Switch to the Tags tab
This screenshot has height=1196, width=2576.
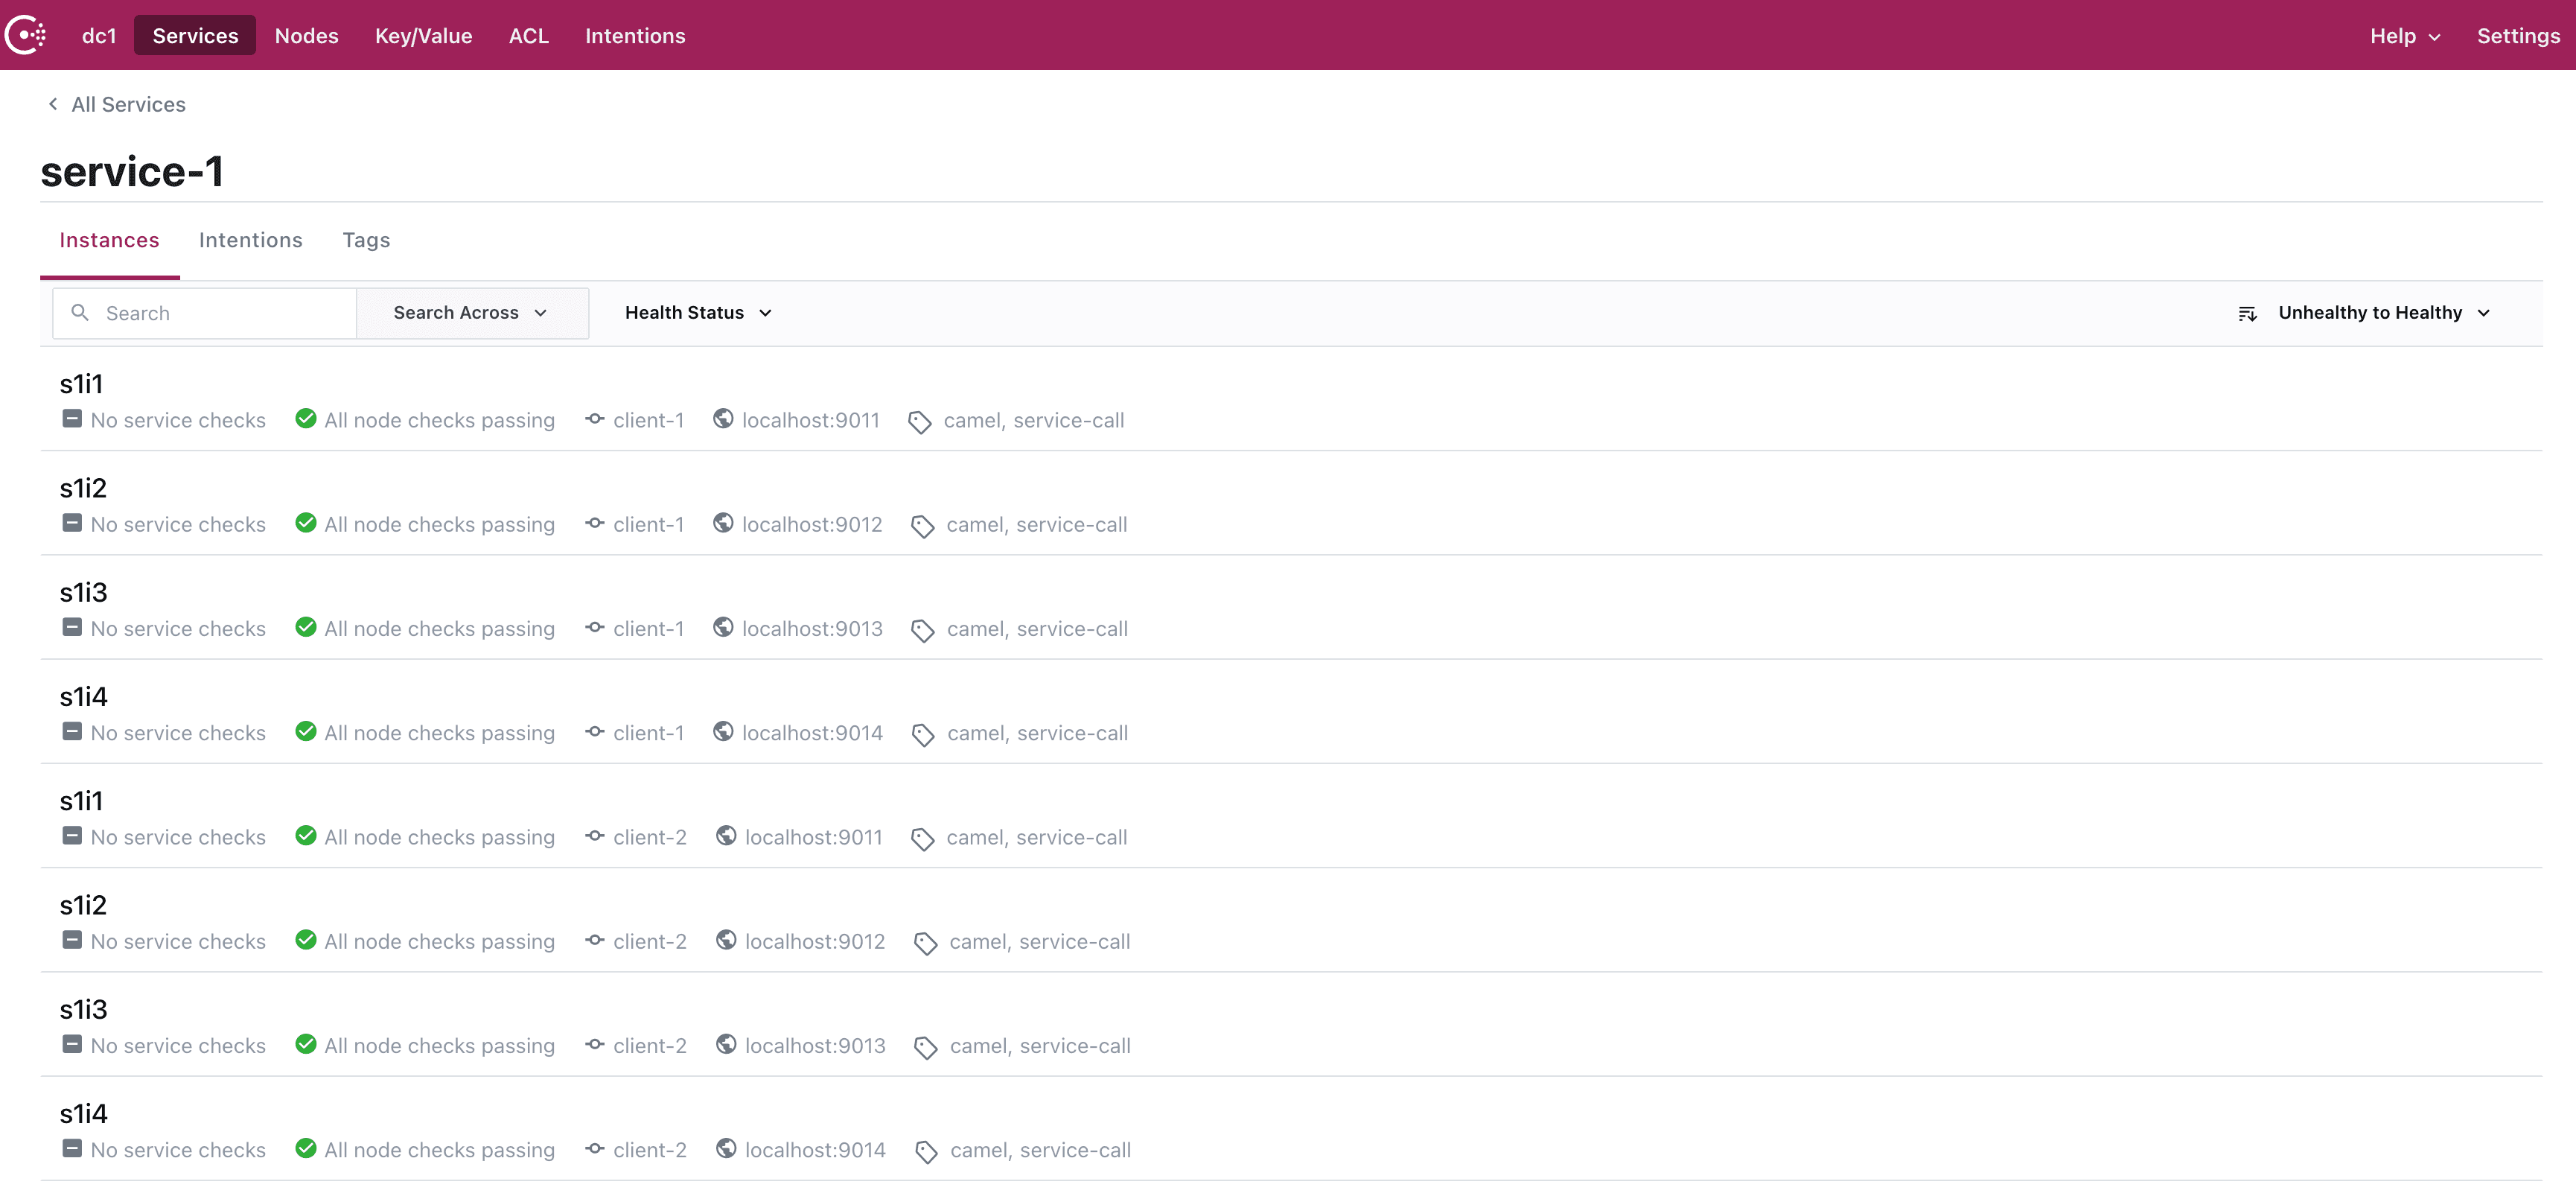click(366, 240)
